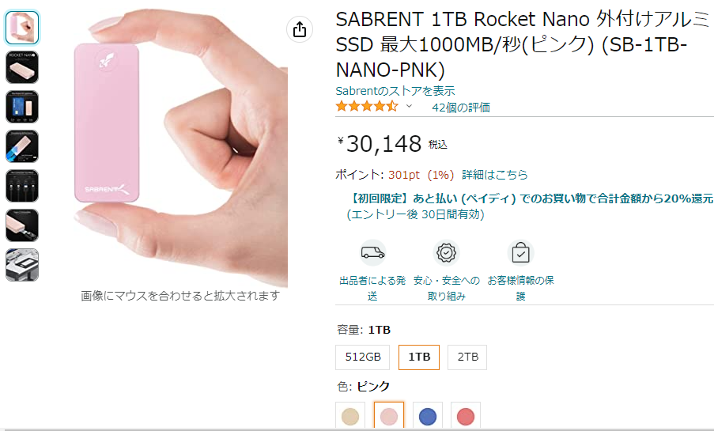Viewport: 714px width, 431px height.
Task: Choose the blue color swatch
Action: point(428,415)
